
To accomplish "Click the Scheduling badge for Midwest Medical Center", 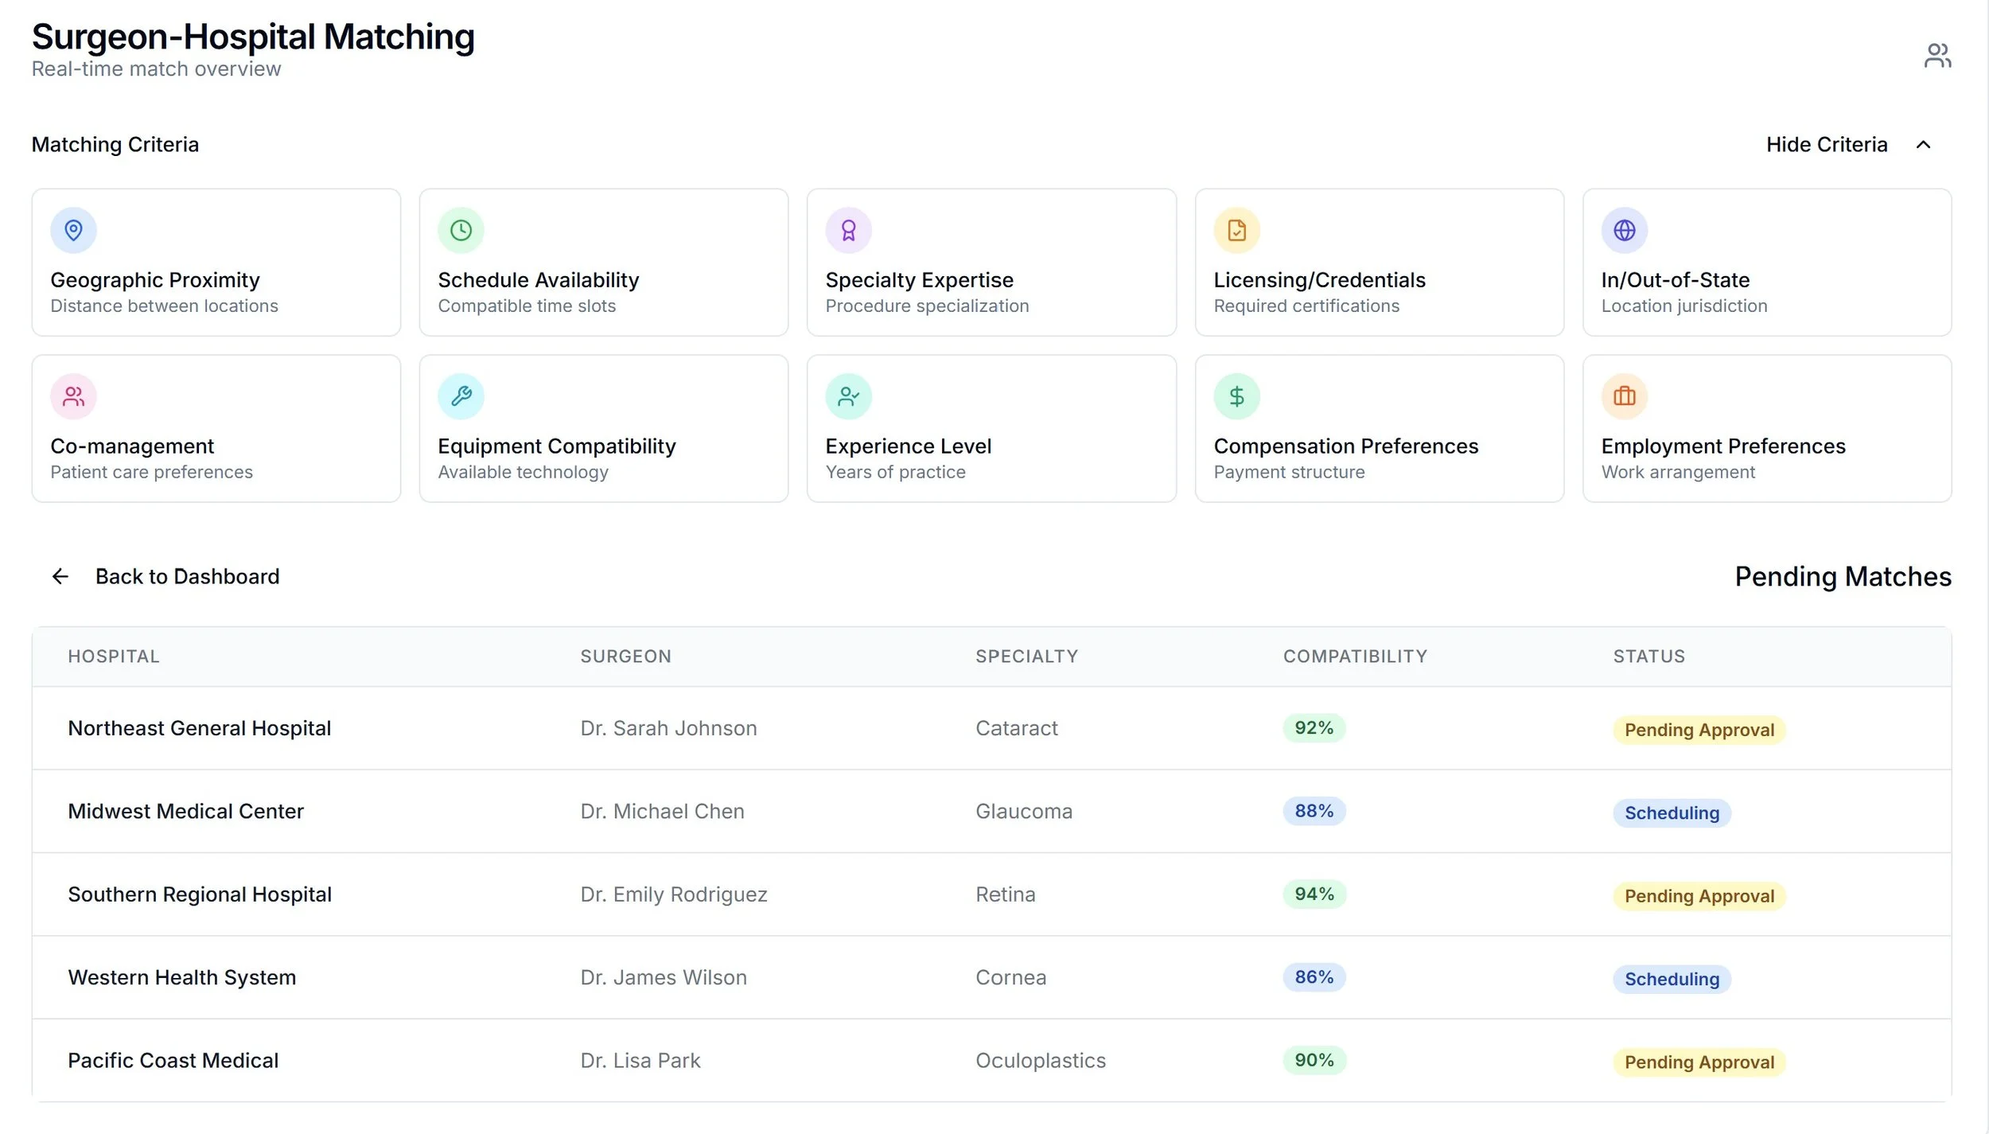I will coord(1672,813).
